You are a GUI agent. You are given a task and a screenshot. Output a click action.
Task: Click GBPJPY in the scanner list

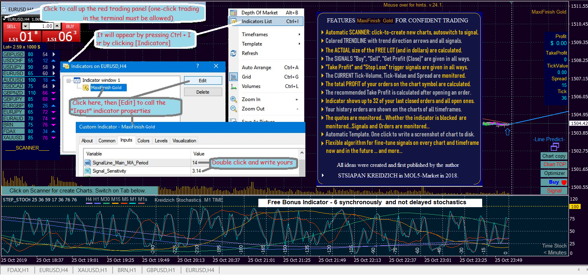point(13,99)
